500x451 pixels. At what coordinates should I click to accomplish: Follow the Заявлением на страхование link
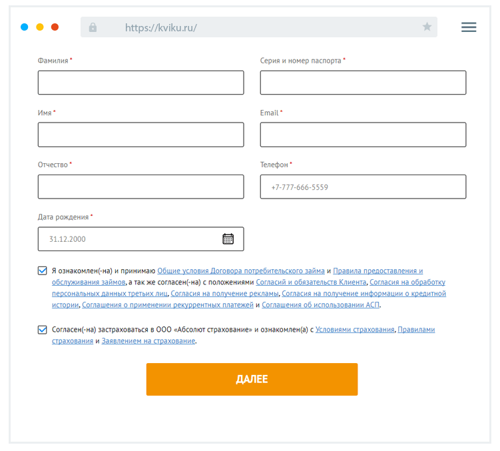148,341
